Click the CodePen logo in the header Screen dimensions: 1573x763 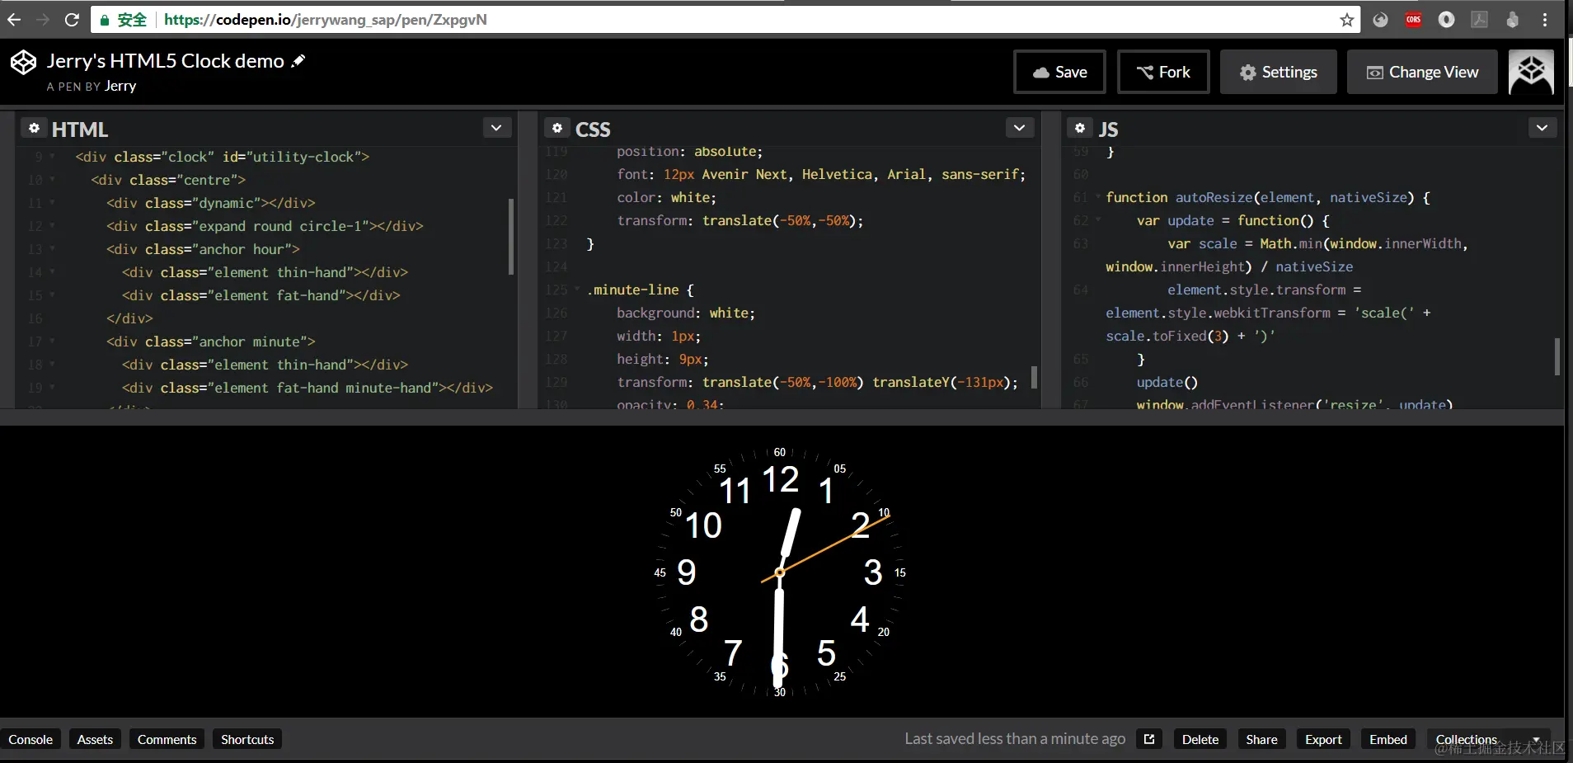(23, 62)
